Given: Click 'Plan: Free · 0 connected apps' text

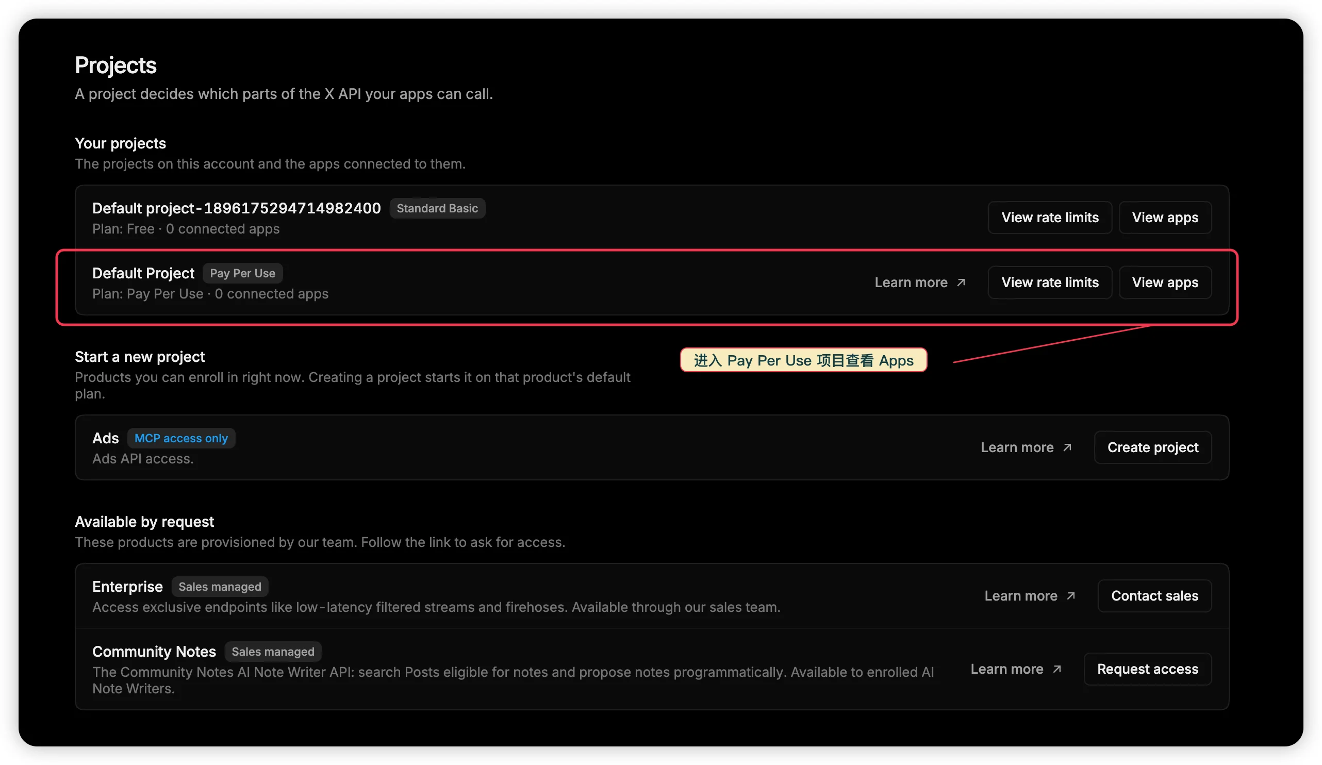Looking at the screenshot, I should point(186,228).
